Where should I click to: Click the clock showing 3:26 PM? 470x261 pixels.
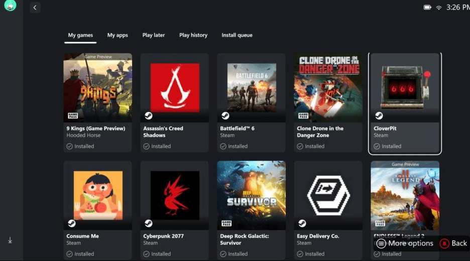458,8
